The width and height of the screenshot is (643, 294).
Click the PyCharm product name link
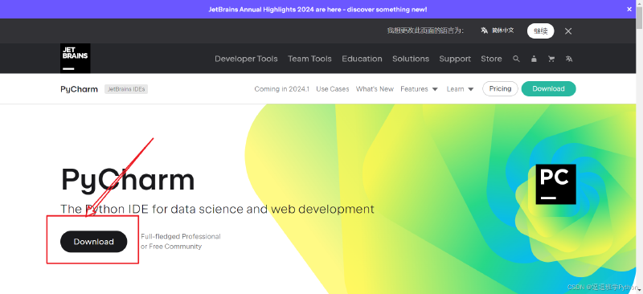(79, 89)
